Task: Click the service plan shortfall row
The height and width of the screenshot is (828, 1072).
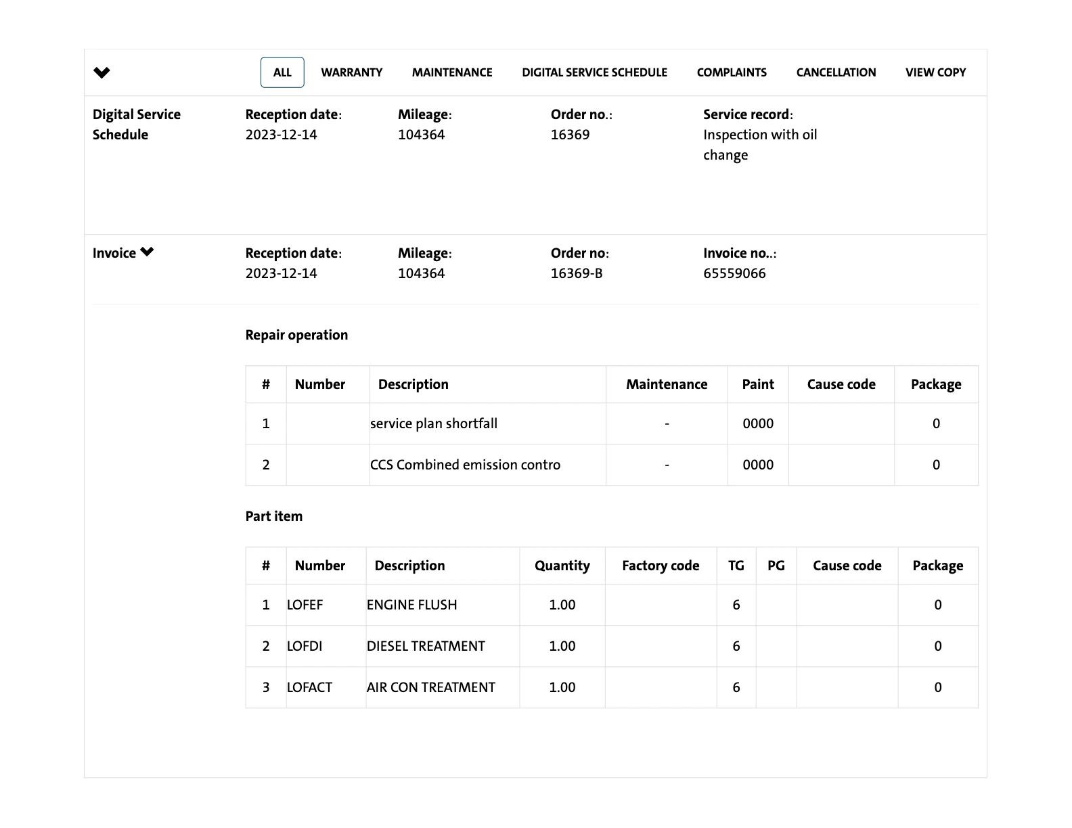Action: 434,423
